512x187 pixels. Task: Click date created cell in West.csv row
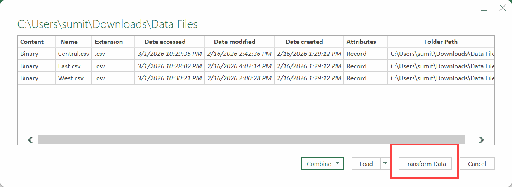point(309,78)
